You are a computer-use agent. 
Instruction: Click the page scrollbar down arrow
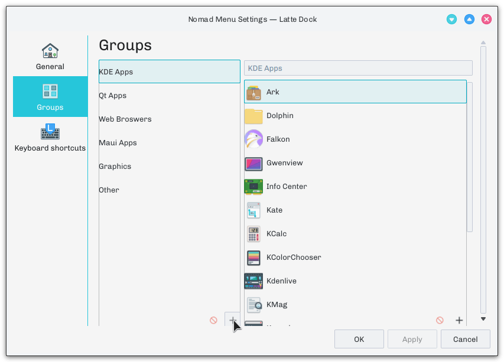(483, 319)
